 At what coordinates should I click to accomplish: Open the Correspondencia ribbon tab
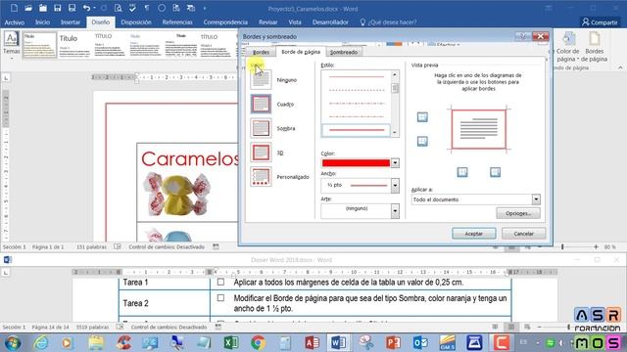[x=225, y=22]
